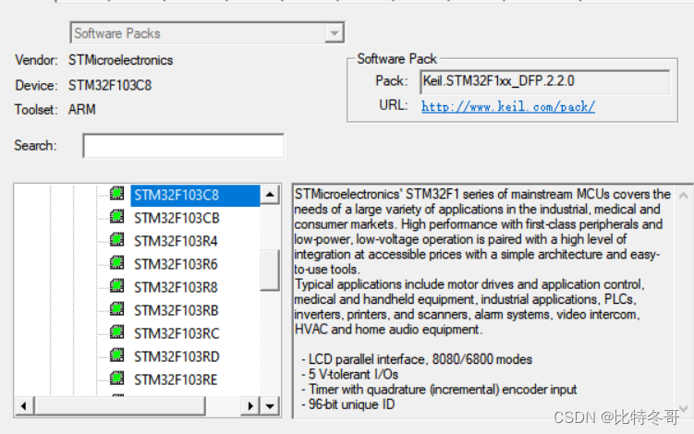Click the chip icon beside STM32F103C8
694x434 pixels.
tap(116, 194)
